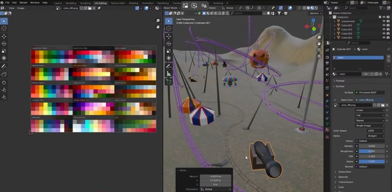Pin the color_BR.png image in UV editor
The height and width of the screenshot is (192, 392).
[99, 8]
